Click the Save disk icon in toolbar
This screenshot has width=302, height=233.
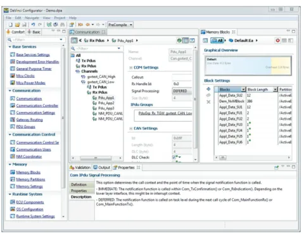point(24,25)
